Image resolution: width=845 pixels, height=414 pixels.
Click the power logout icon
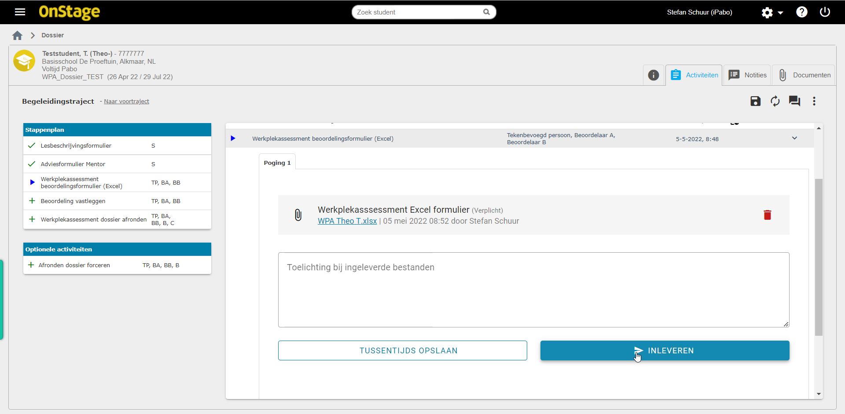(825, 12)
